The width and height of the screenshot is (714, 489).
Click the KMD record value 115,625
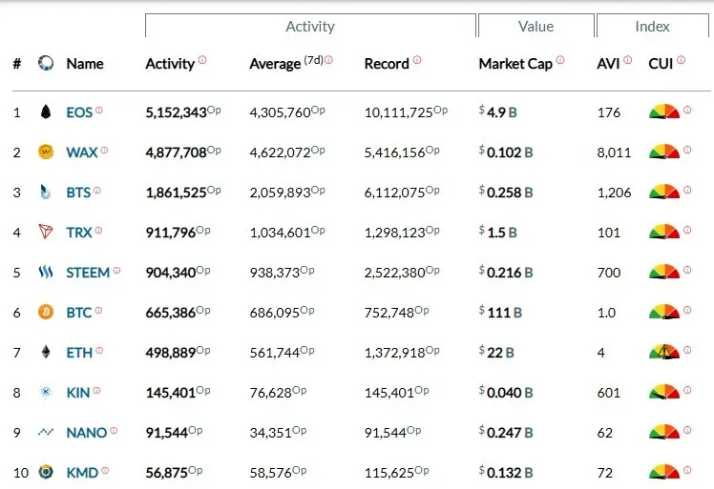(389, 473)
